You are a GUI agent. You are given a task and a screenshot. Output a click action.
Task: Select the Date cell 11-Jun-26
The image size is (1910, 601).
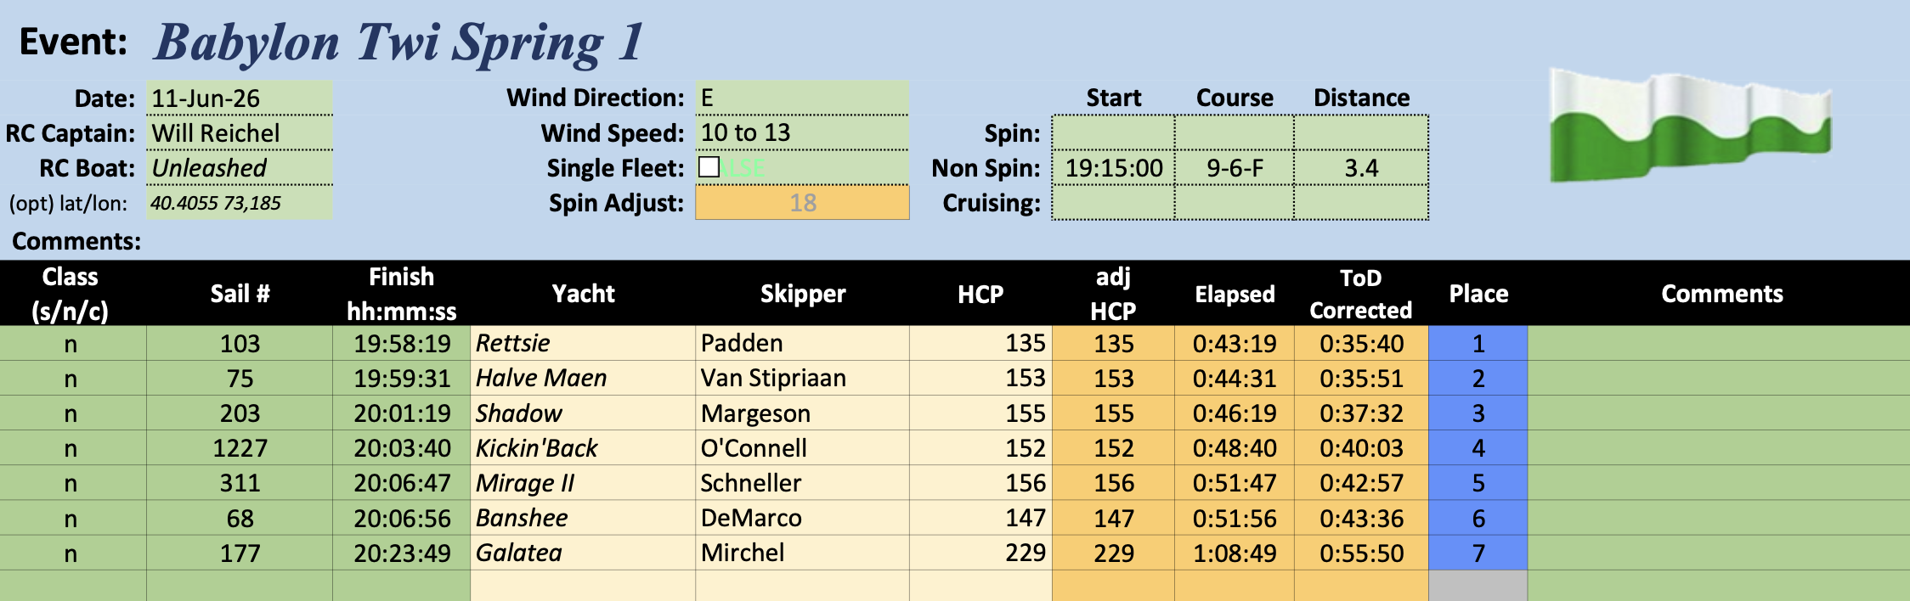click(240, 98)
